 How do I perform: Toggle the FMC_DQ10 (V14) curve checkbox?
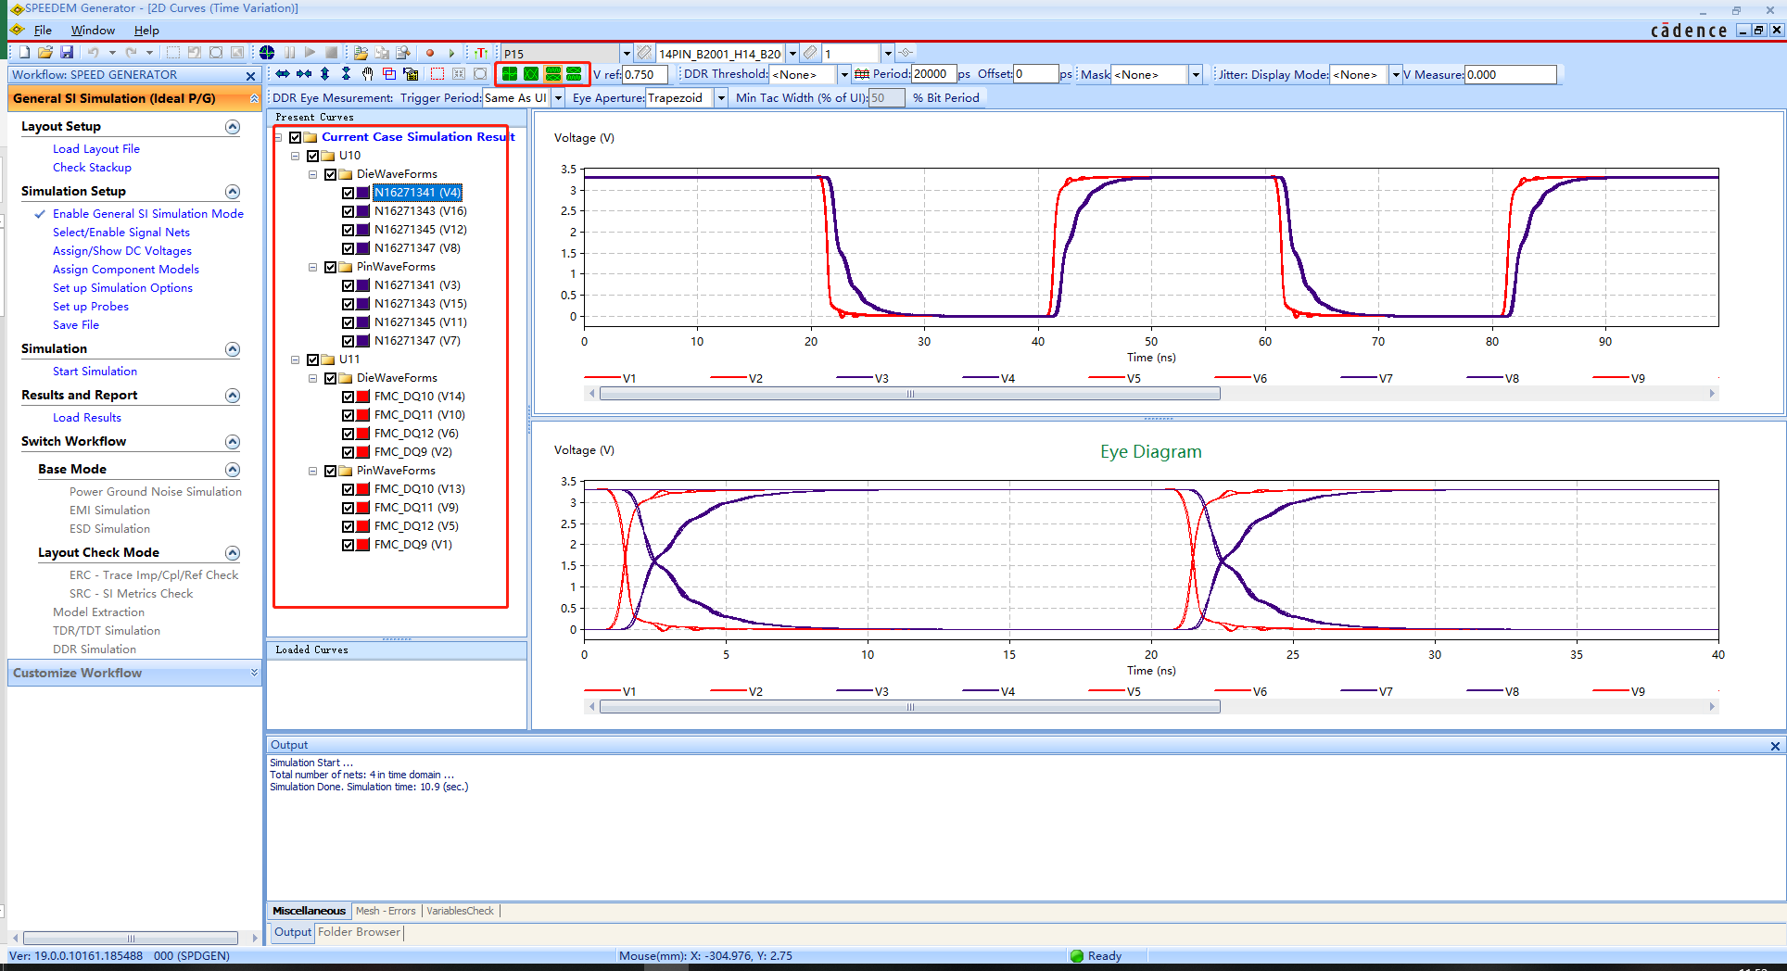349,397
